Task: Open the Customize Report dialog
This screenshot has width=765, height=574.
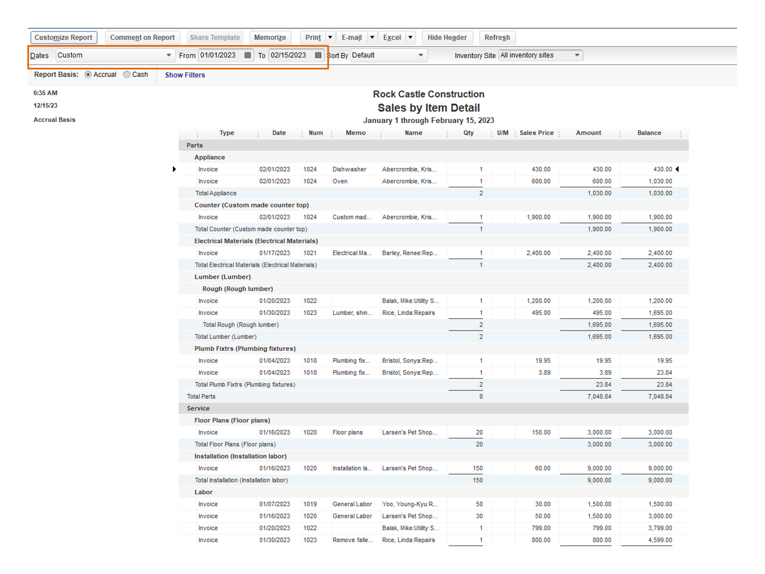Action: (x=64, y=37)
